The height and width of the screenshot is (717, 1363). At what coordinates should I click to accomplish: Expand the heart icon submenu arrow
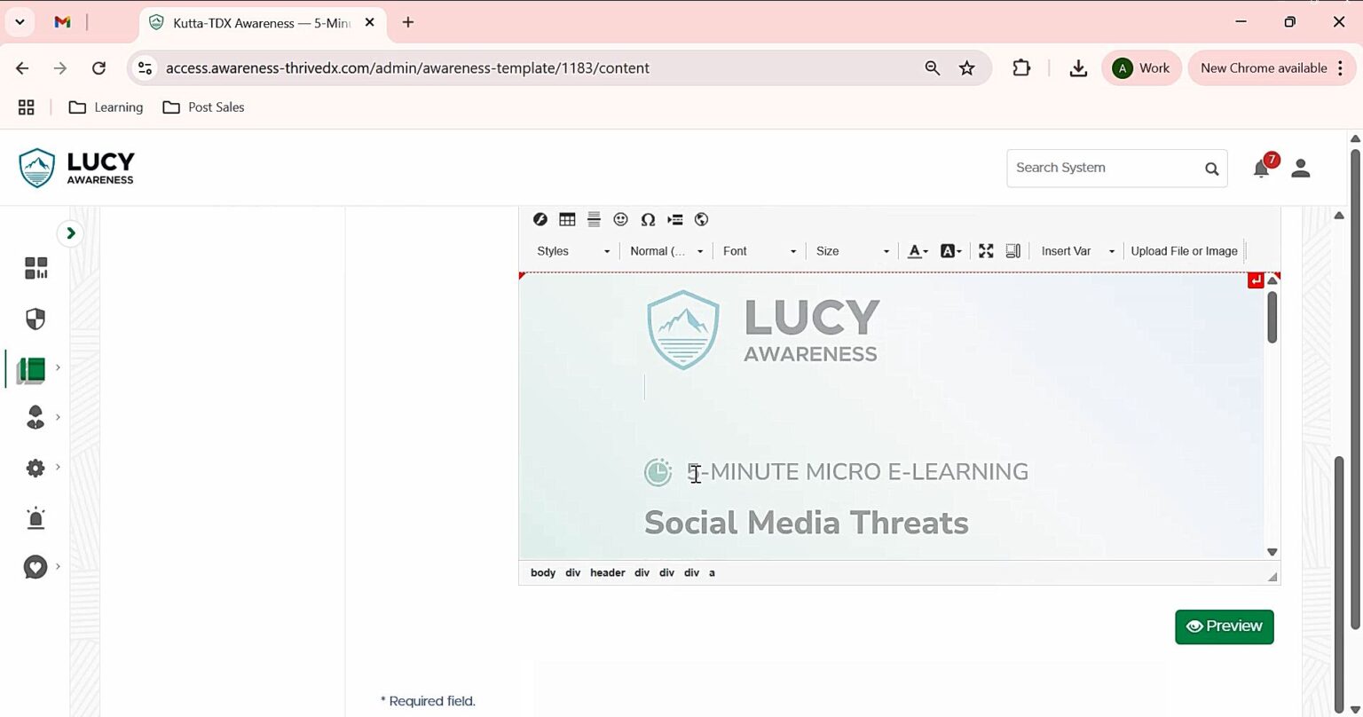[x=59, y=565]
